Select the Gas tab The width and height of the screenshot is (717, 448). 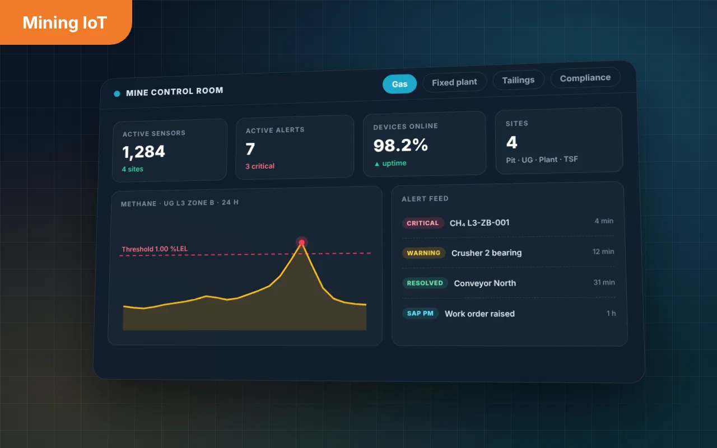click(x=400, y=84)
